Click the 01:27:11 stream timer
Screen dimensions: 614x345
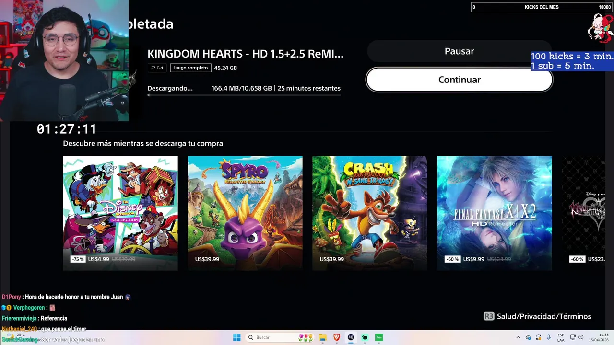coord(67,129)
